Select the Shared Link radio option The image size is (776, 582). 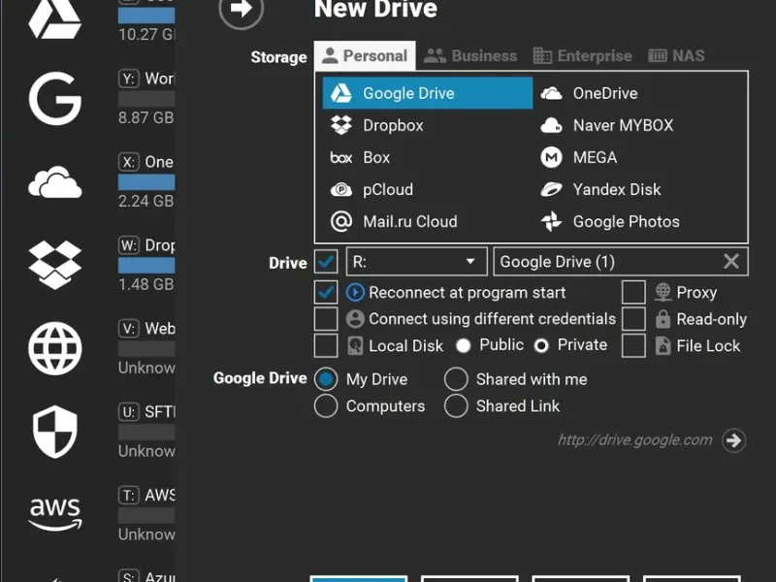[x=456, y=405]
